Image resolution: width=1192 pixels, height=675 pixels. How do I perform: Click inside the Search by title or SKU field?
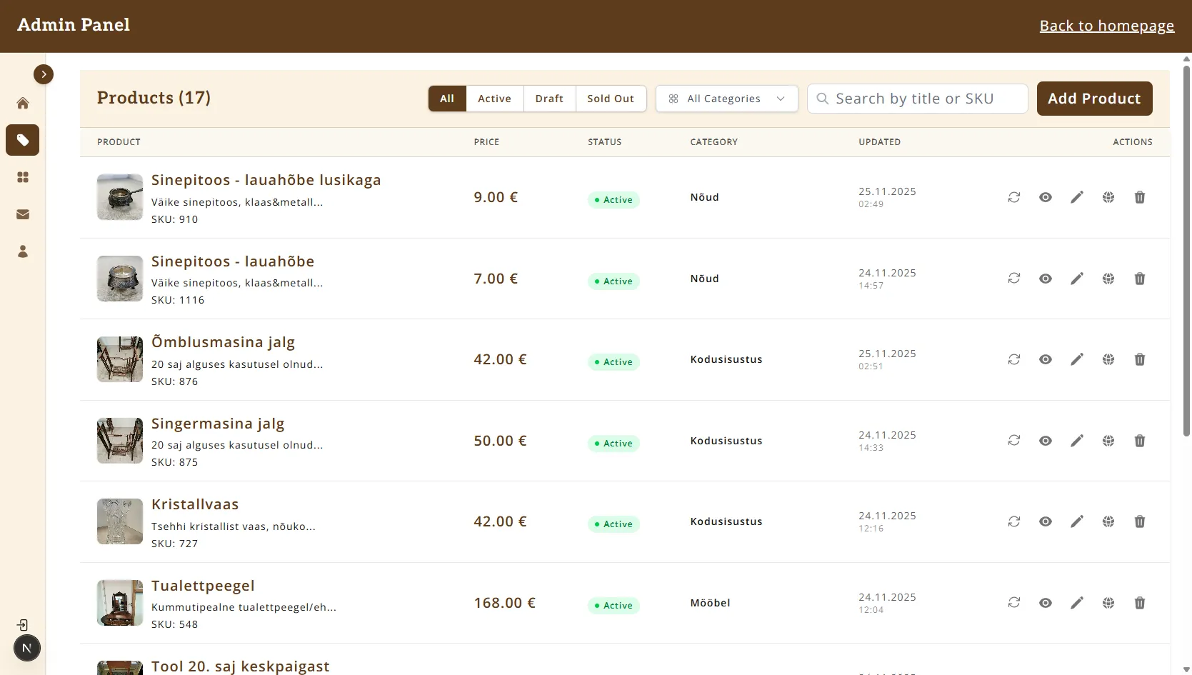(917, 99)
